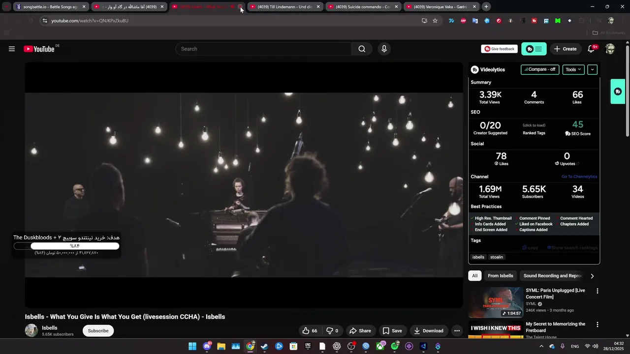Viewport: 630px width, 354px height.
Task: Open account avatar menu on YouTube
Action: [610, 49]
